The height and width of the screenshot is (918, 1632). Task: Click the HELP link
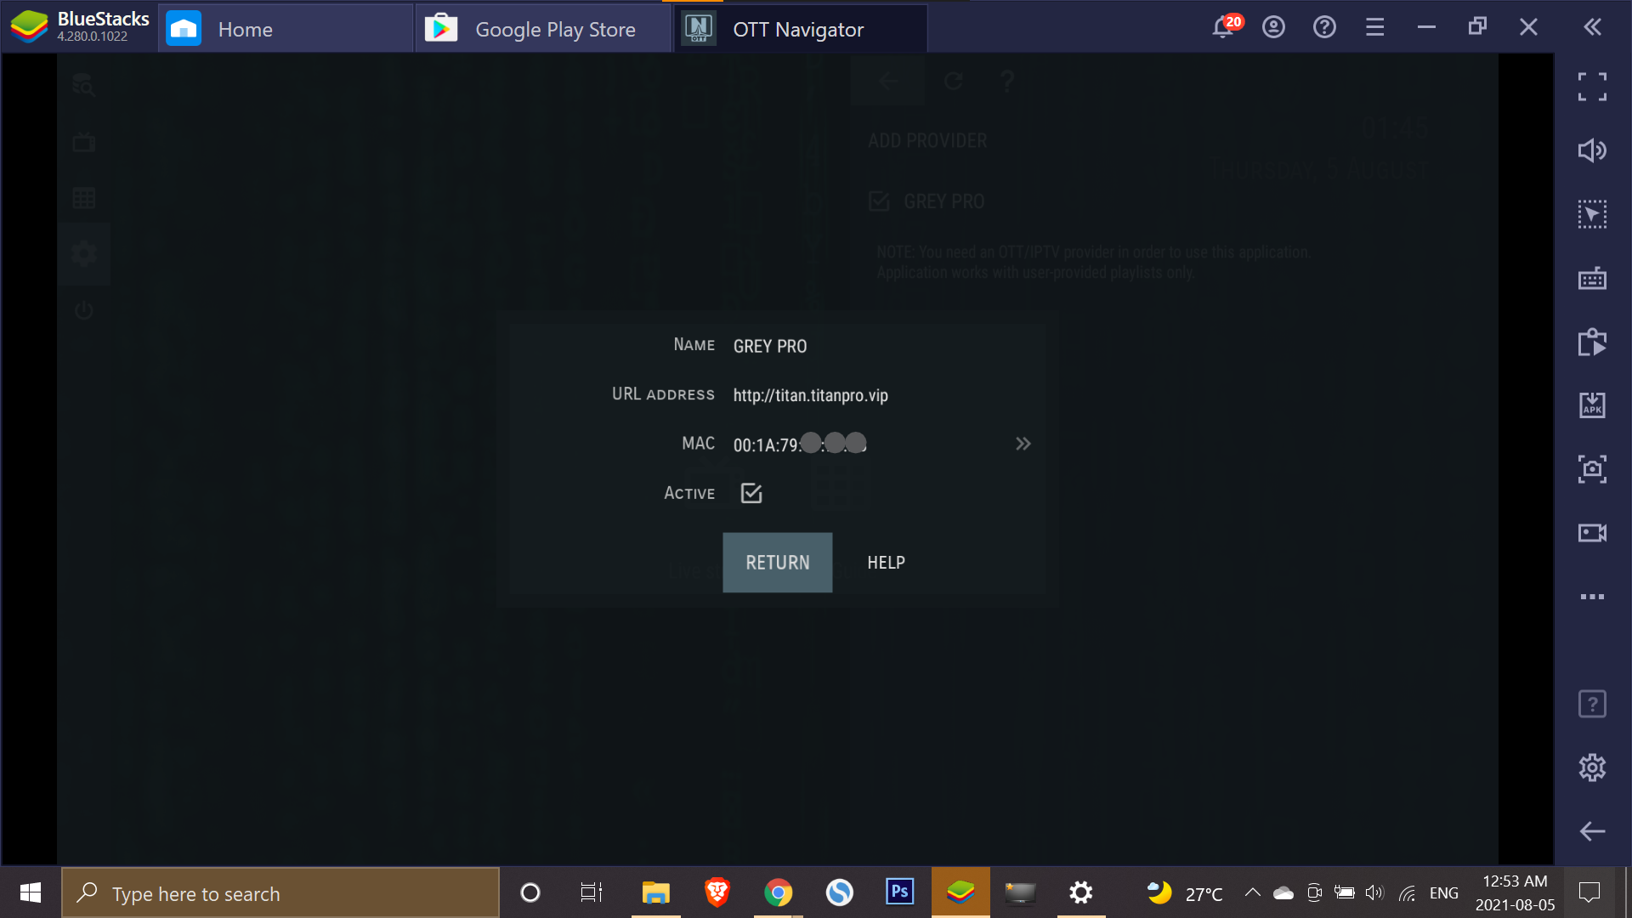tap(886, 562)
